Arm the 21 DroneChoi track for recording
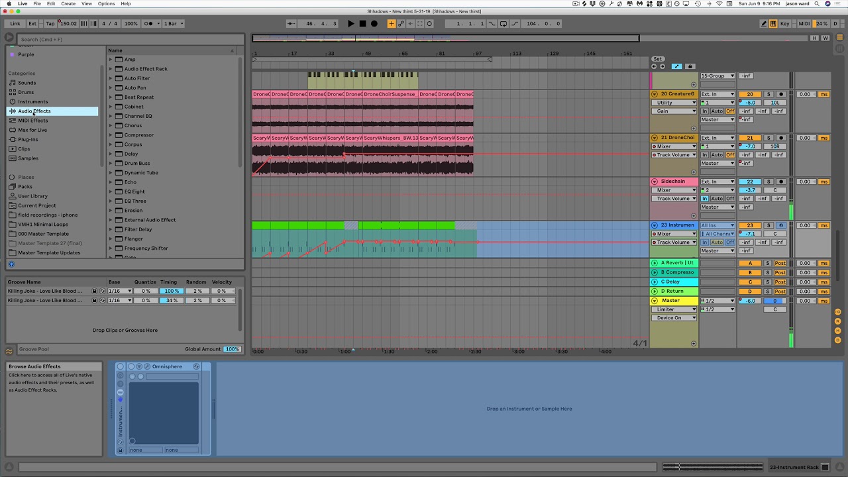848x477 pixels. coord(780,138)
